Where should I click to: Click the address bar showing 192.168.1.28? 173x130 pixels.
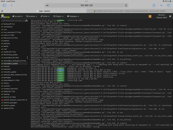pos(86,5)
